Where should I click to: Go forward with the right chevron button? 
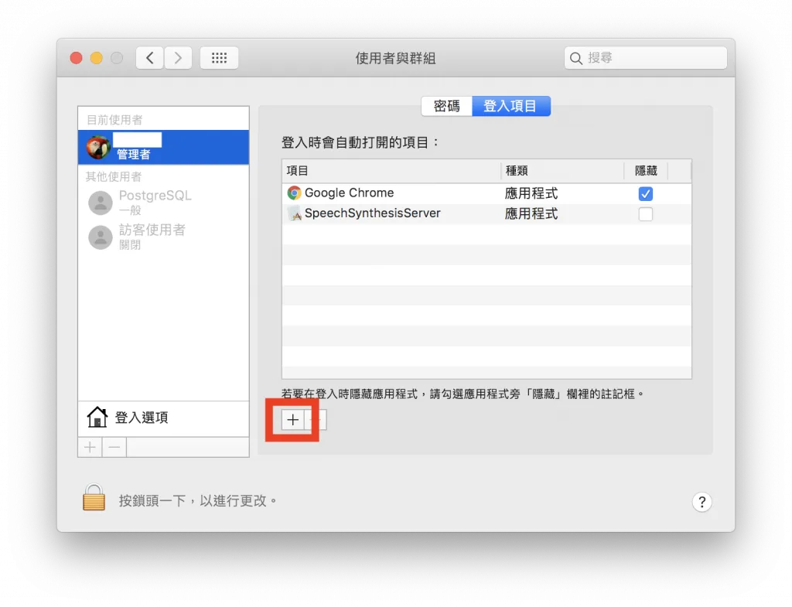178,58
